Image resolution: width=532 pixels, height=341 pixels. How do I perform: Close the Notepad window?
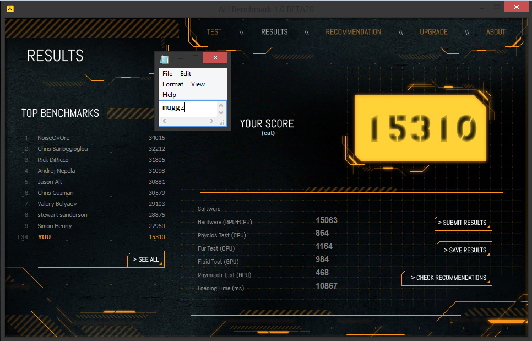click(215, 57)
